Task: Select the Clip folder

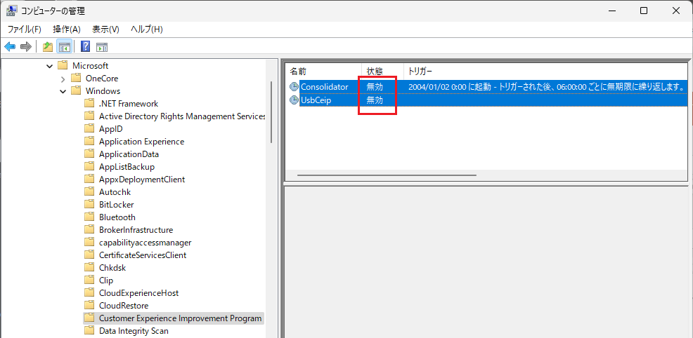Action: click(x=106, y=280)
